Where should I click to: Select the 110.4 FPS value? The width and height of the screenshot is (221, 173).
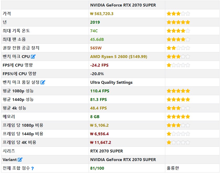[100, 91]
